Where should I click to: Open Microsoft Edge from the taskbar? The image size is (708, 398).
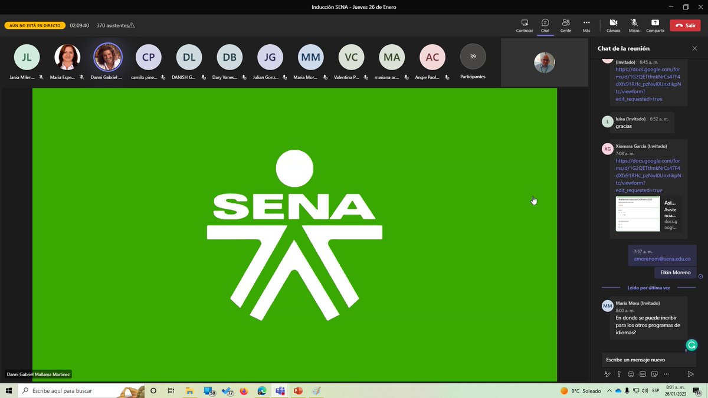262,390
